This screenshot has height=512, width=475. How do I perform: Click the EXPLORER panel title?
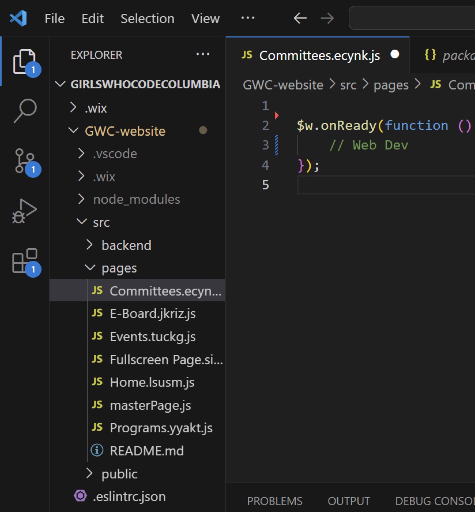pyautogui.click(x=97, y=55)
